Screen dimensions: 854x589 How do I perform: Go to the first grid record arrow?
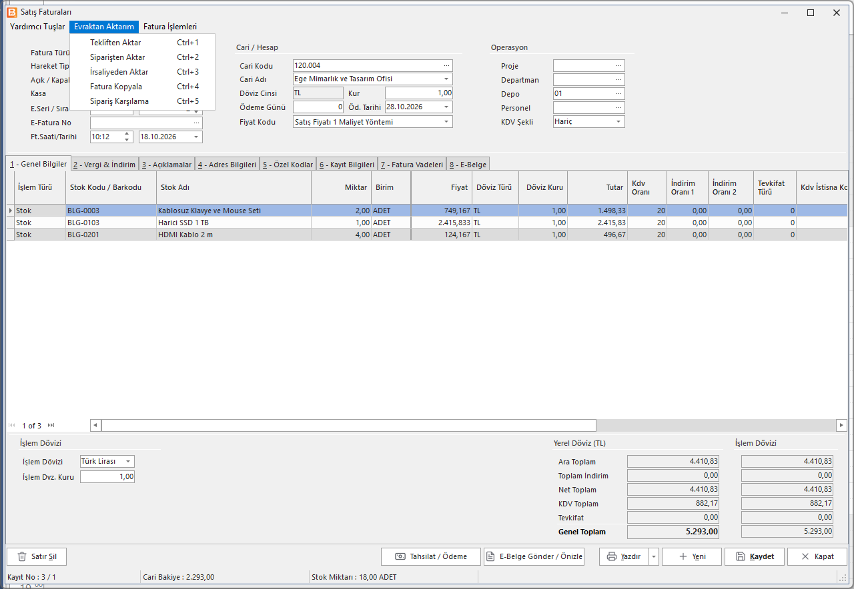click(x=12, y=425)
